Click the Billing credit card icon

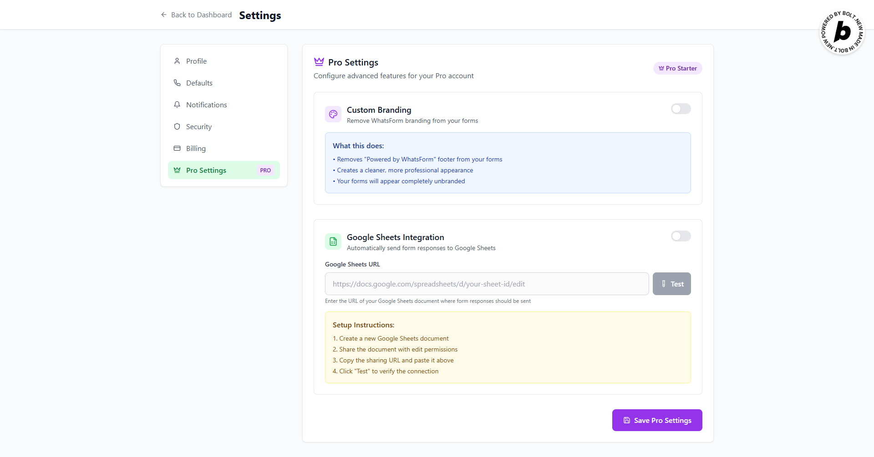[177, 148]
